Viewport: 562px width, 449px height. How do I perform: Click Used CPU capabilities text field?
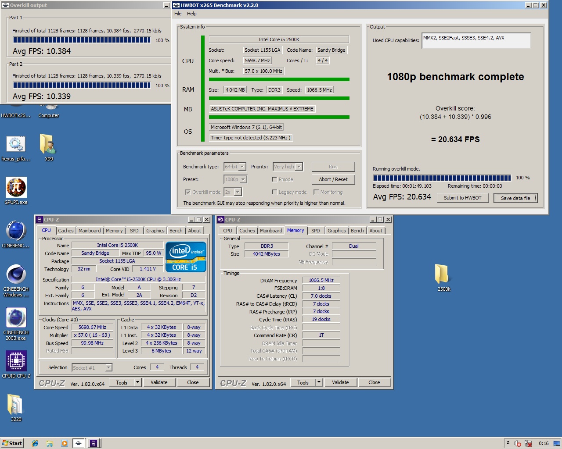[476, 40]
